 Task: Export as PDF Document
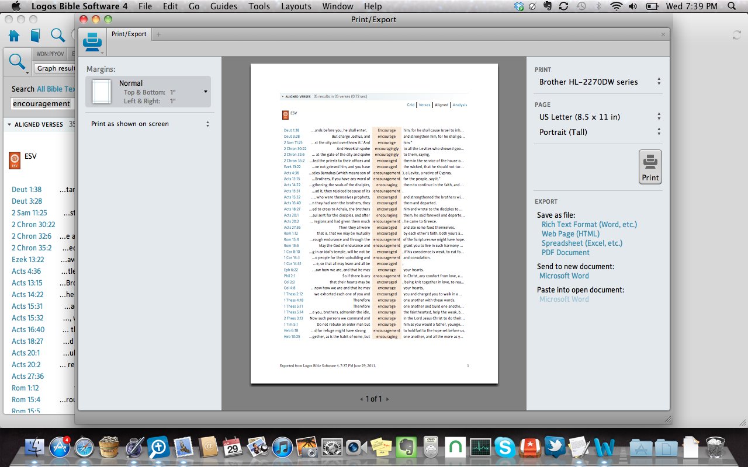click(566, 252)
